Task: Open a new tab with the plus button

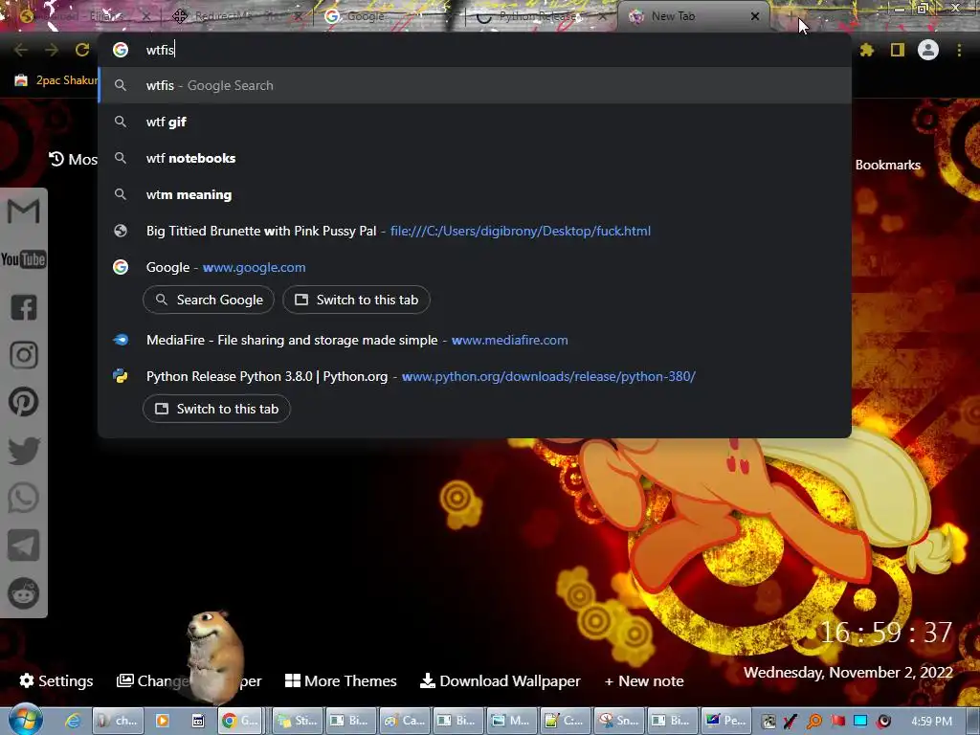Action: 791,16
